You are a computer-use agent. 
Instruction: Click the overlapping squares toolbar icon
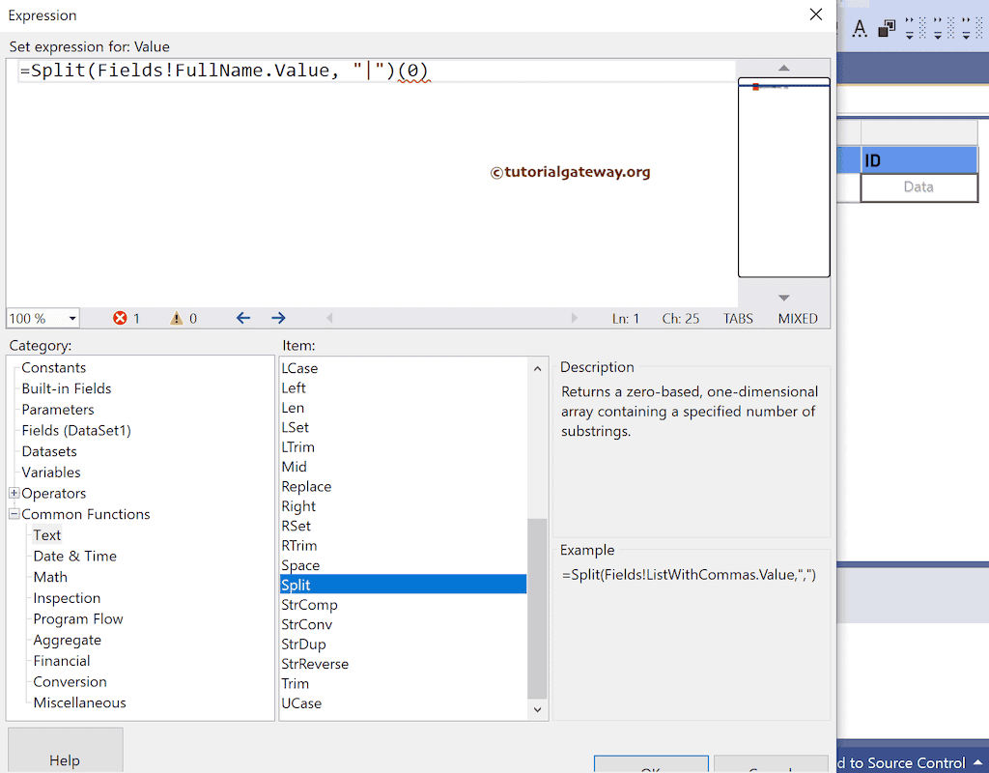[886, 29]
